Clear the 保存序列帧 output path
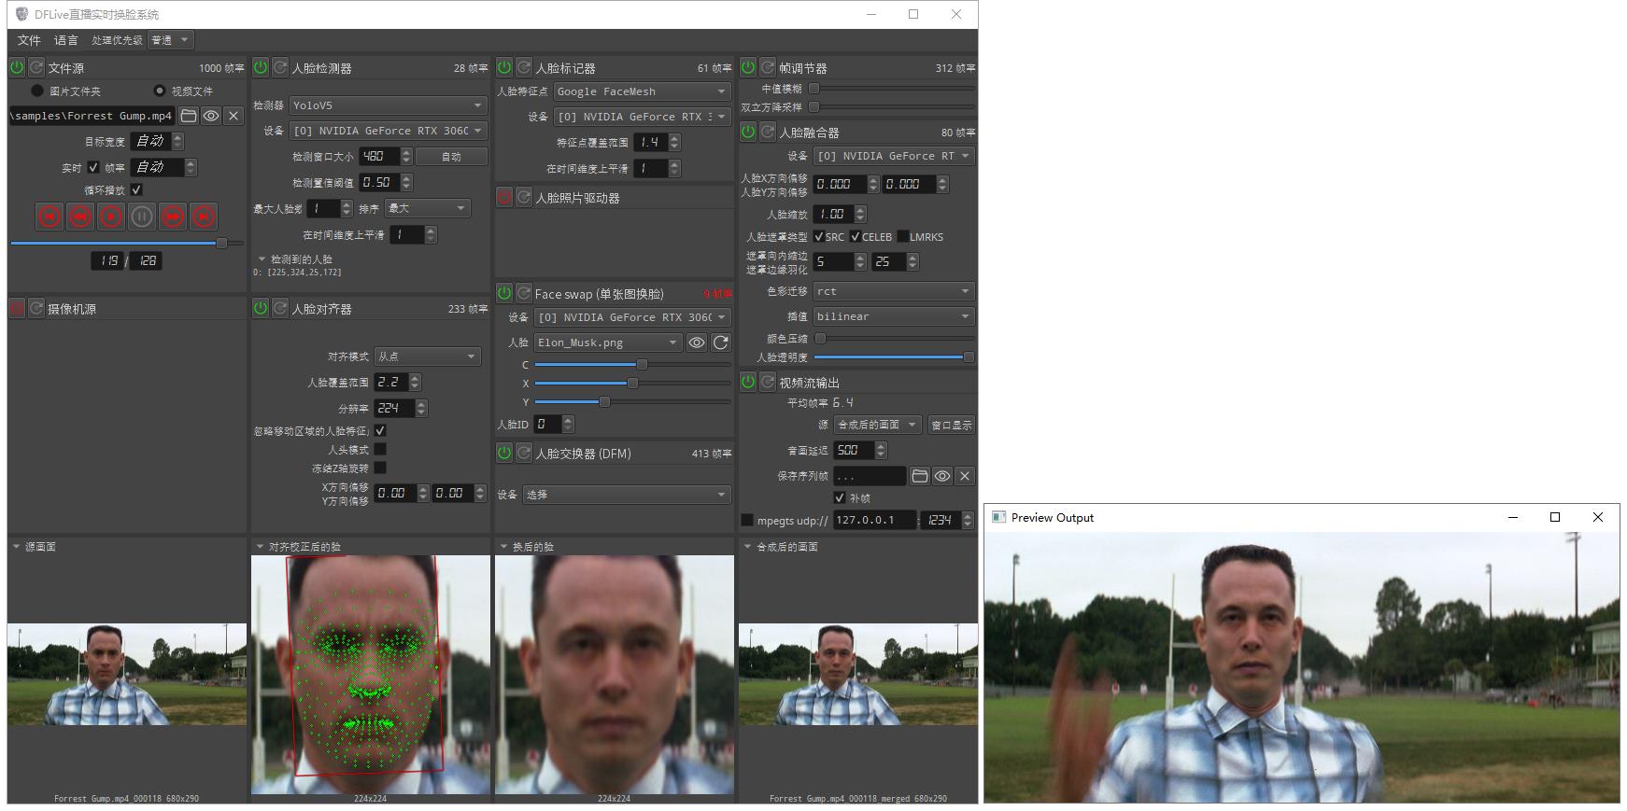 pyautogui.click(x=965, y=476)
